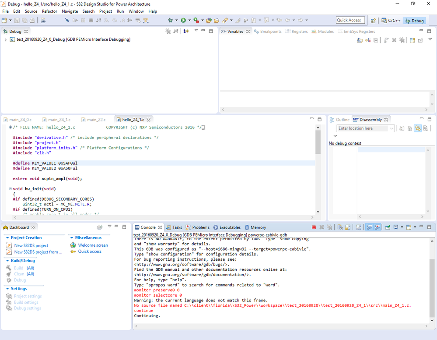Toggle Show Console When Standard Out Changes
Image resolution: width=437 pixels, height=340 pixels.
[x=370, y=227]
